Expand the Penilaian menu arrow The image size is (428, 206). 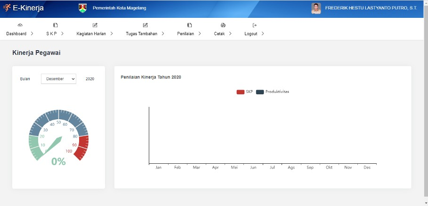[x=200, y=34]
